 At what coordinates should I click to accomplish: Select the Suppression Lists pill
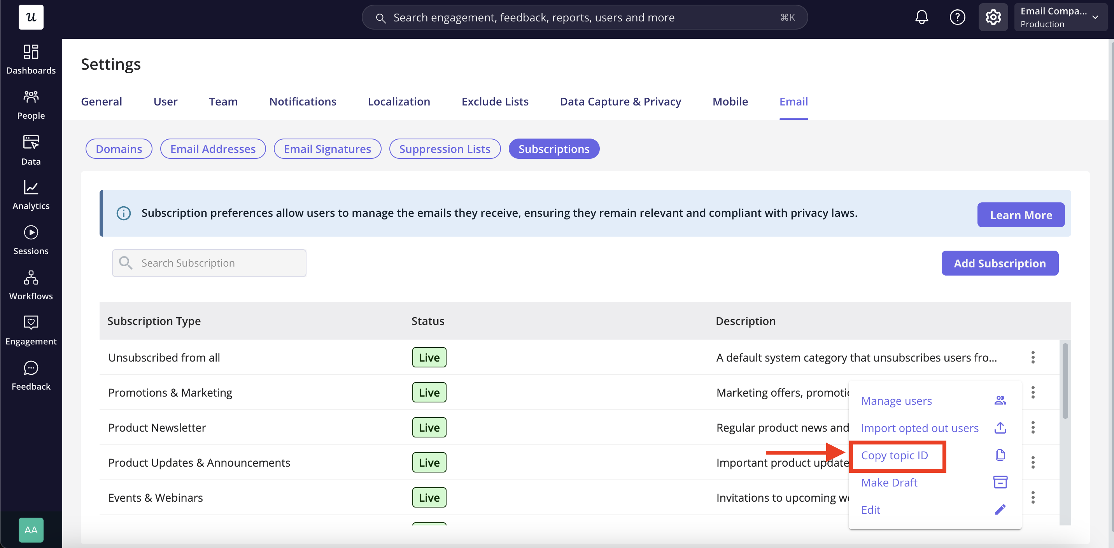pos(445,149)
